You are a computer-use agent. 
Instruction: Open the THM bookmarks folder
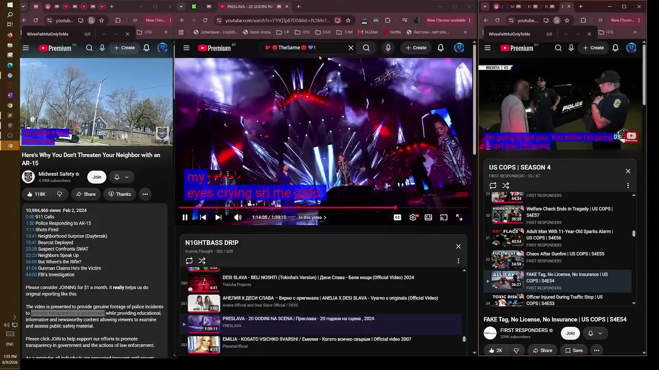[344, 32]
